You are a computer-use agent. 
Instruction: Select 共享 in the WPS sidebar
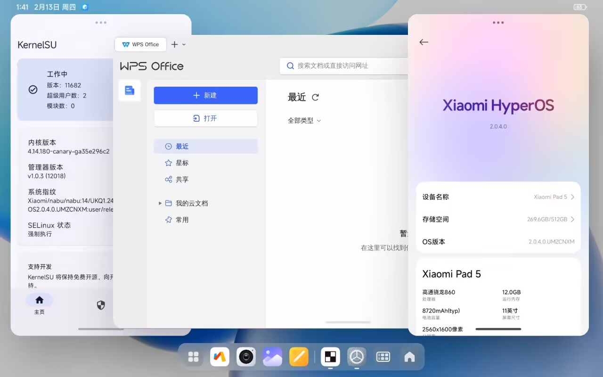click(206, 180)
